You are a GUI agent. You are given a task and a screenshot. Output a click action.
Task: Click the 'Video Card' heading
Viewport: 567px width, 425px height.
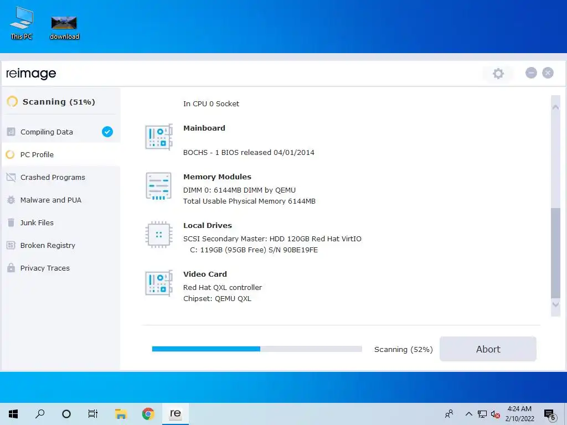tap(205, 274)
